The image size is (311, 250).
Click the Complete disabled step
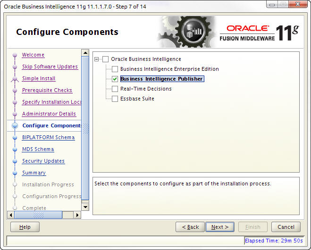(34, 208)
